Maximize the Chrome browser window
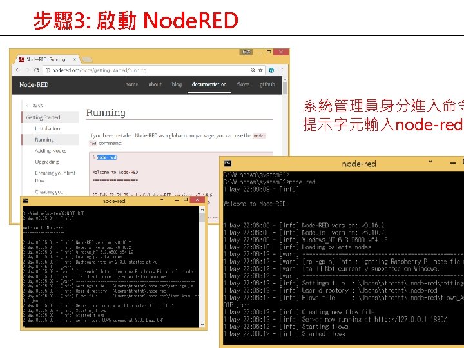Viewport: 464px width, 348px height. click(x=269, y=52)
